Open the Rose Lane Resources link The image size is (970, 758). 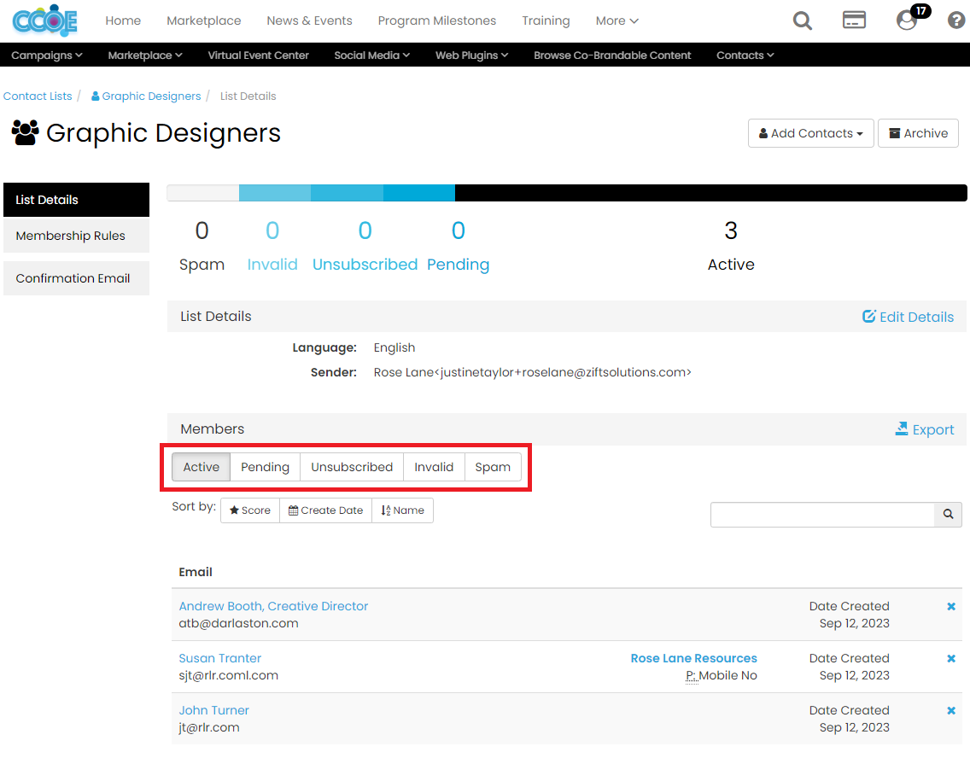click(x=693, y=658)
